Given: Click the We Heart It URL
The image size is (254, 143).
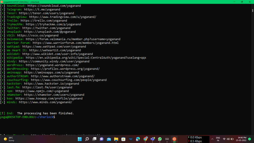Looking at the screenshot, I should coord(55,50).
